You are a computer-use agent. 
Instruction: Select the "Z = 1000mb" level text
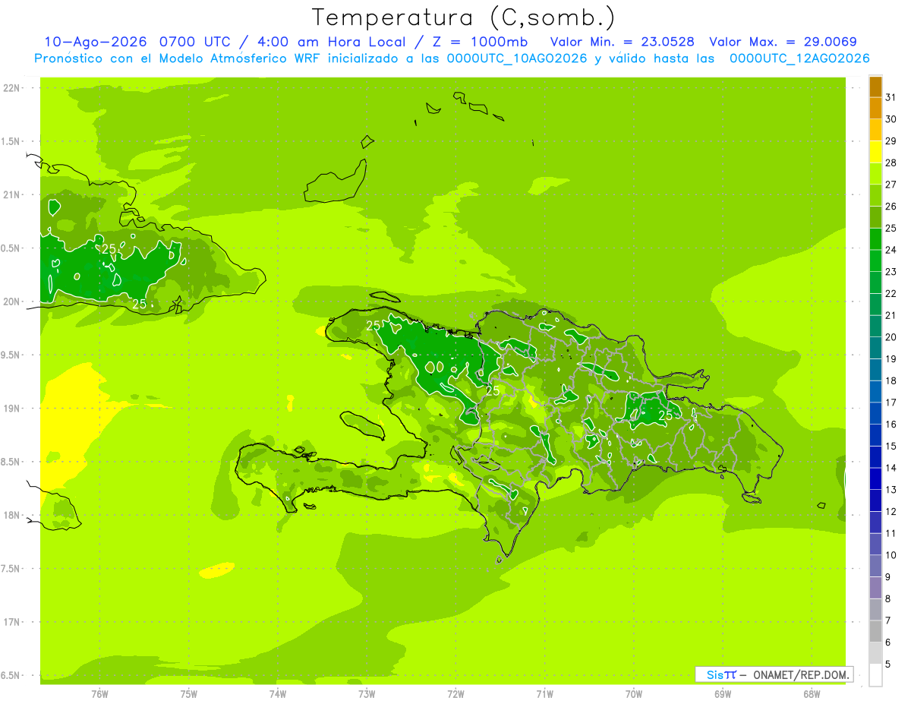point(478,42)
